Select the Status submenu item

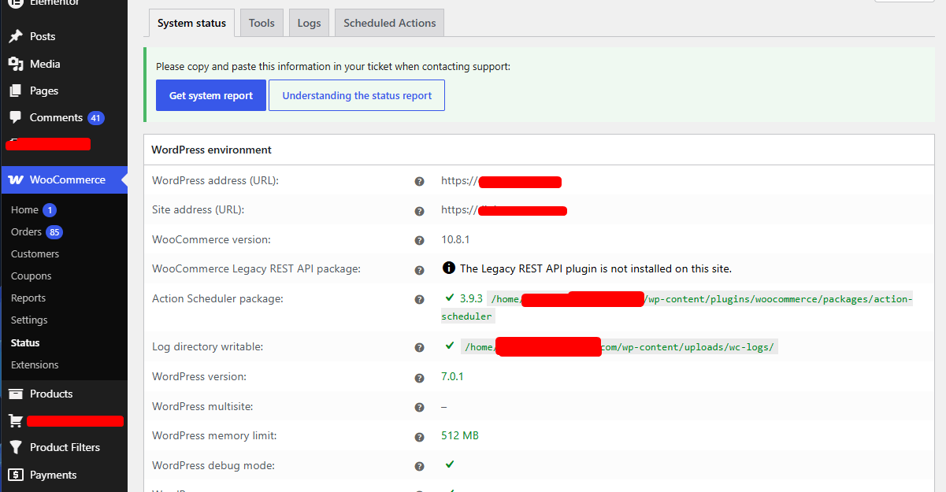pos(25,342)
